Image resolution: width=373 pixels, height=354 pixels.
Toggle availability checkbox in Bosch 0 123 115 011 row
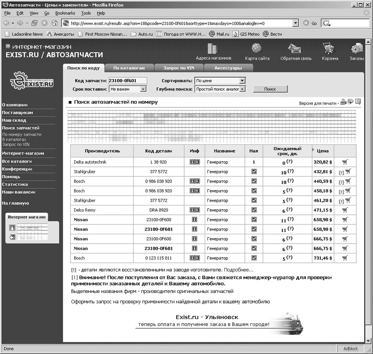[254, 258]
